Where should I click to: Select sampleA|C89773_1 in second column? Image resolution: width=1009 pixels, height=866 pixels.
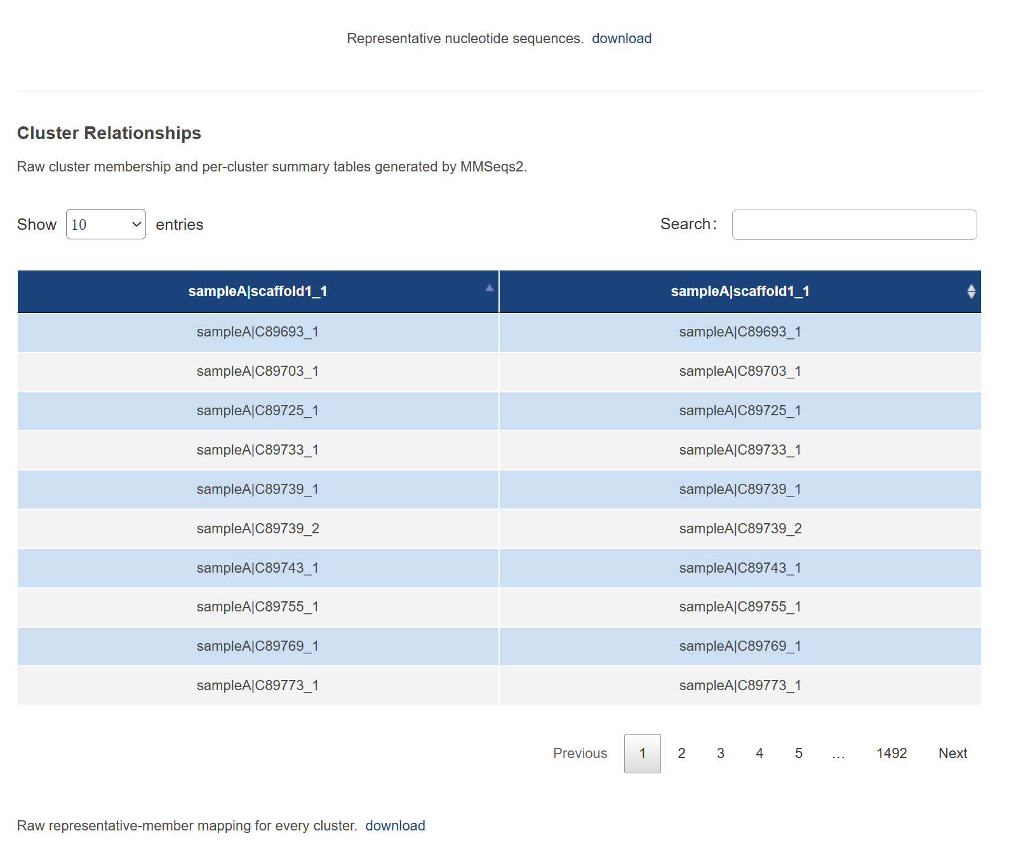[x=740, y=686]
